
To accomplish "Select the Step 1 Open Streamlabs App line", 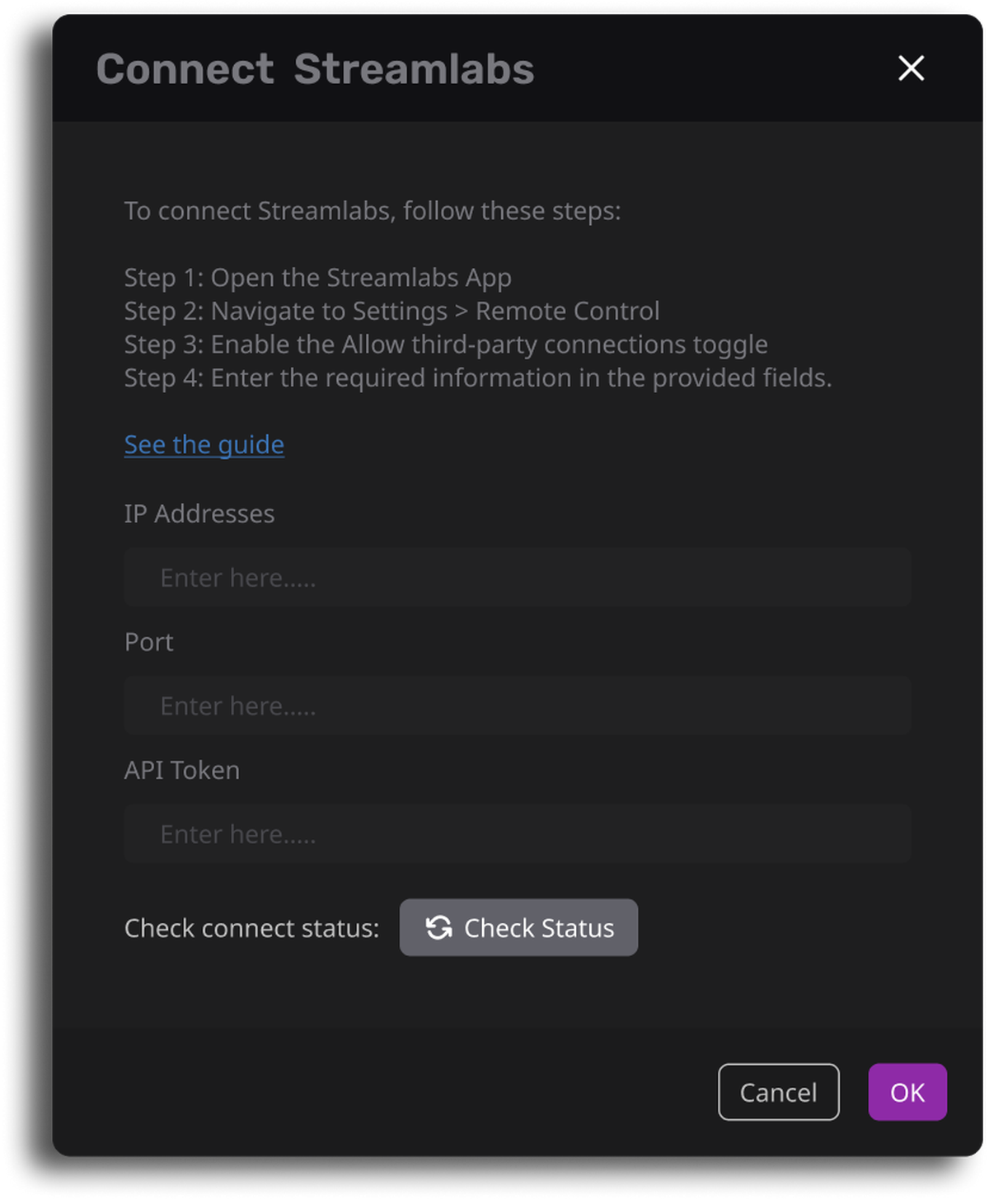I will point(318,278).
